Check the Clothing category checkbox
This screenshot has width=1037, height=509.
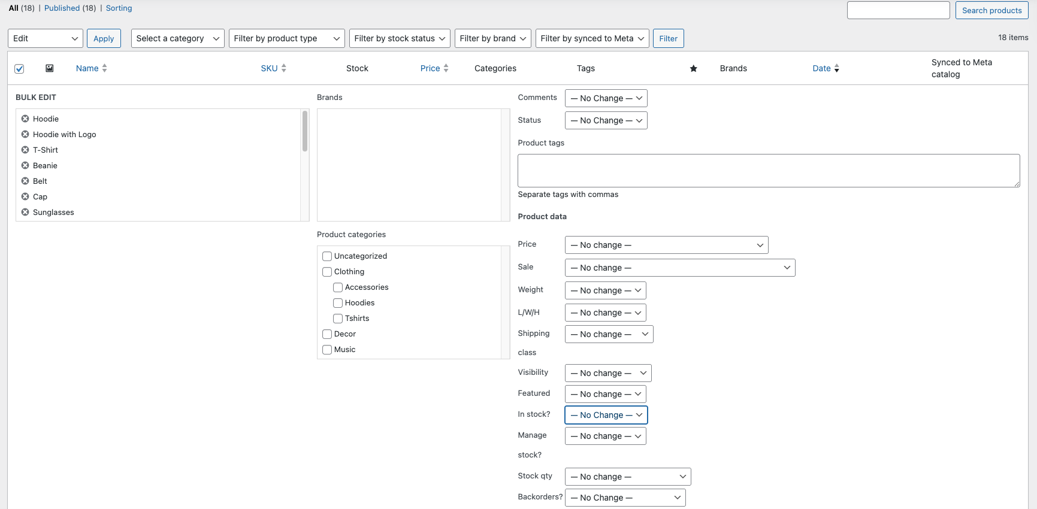[x=327, y=272]
